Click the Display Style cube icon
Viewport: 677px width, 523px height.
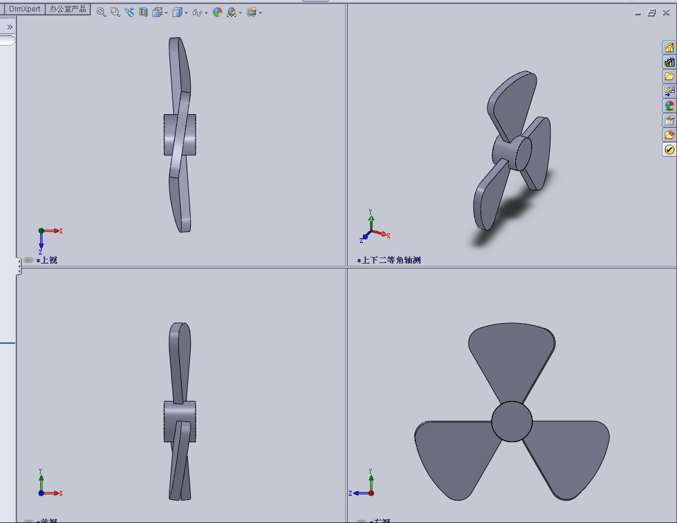click(177, 13)
